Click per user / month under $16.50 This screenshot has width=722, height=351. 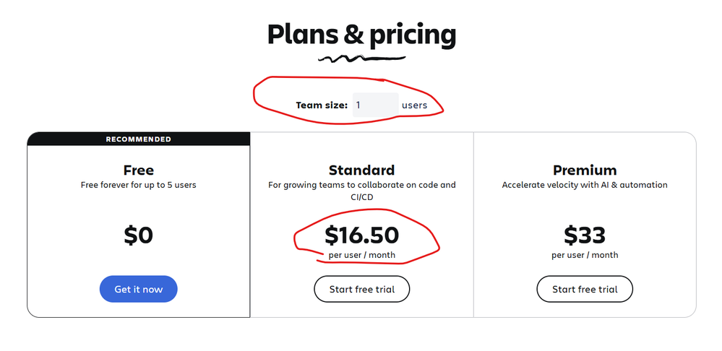(x=361, y=255)
